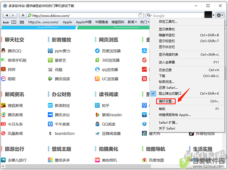The height and width of the screenshot is (170, 228).
Task: Open Top Sites grid icon
Action: pyautogui.click(x=22, y=22)
